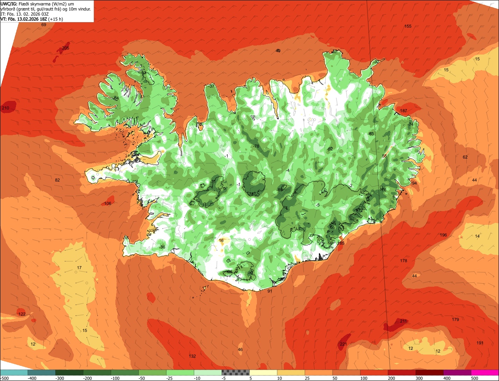Select the teal legend swatch between -400 and -300
This screenshot has width=499, height=381.
click(41, 372)
